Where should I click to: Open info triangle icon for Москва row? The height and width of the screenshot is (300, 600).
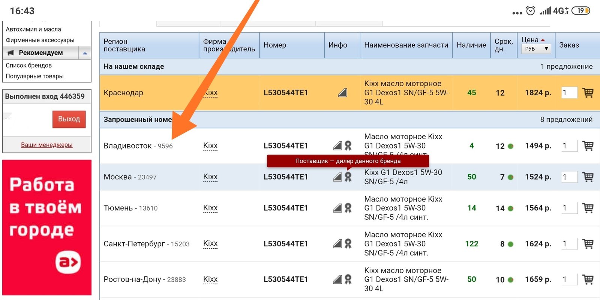coord(337,177)
